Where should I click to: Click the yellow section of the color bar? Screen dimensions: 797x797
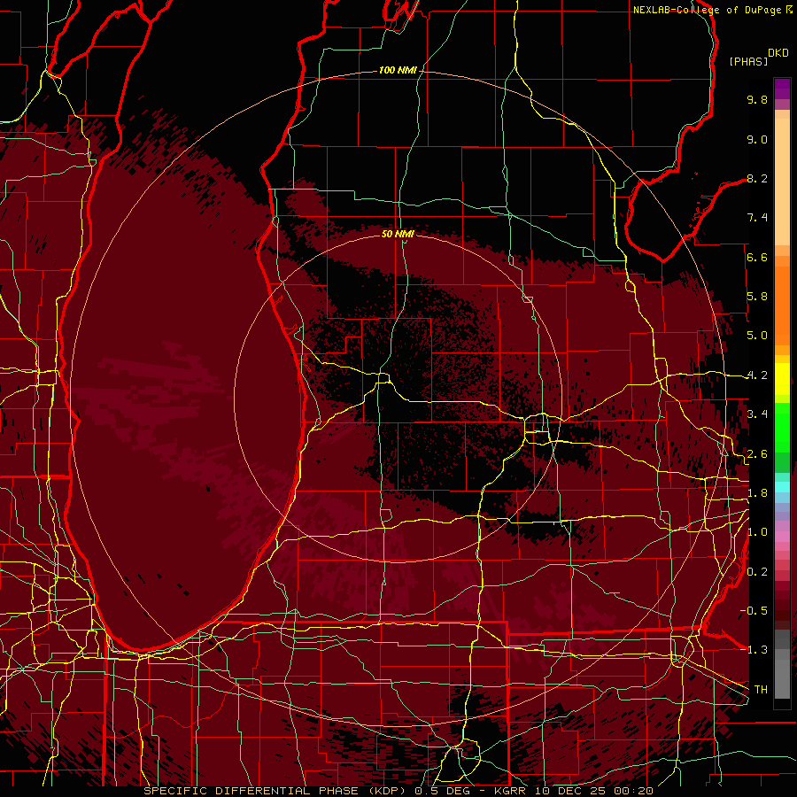[x=782, y=379]
